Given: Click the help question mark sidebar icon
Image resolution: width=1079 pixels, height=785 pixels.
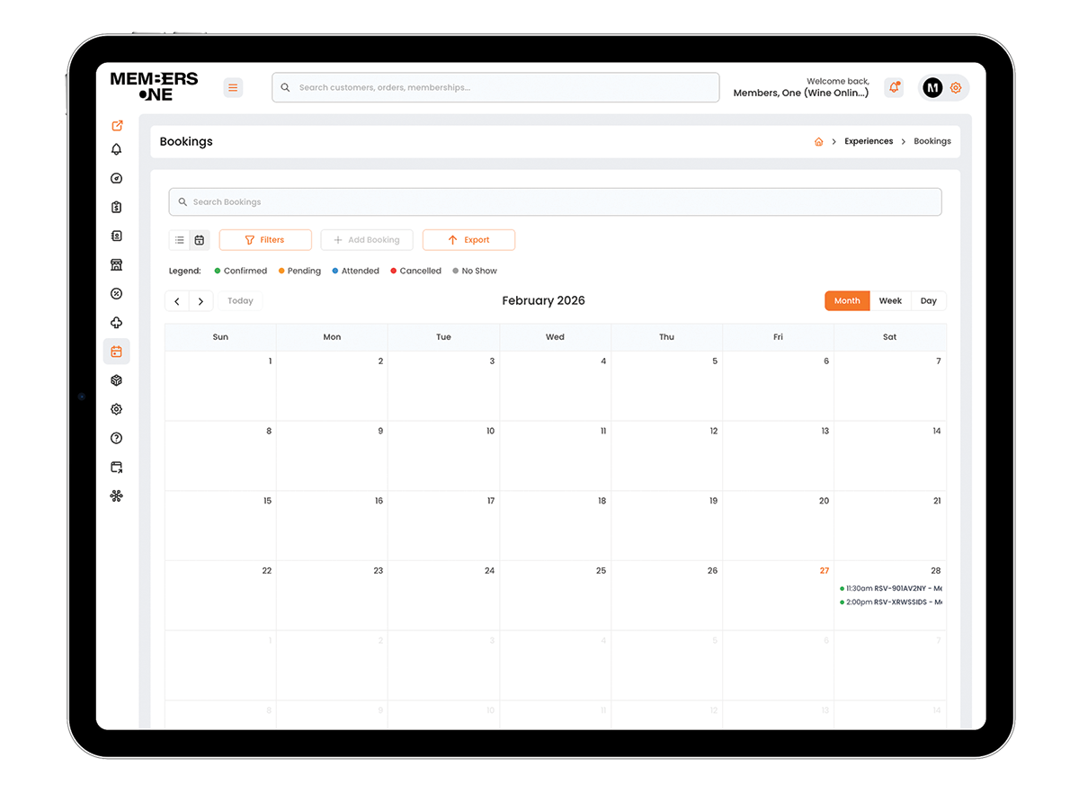Looking at the screenshot, I should [x=116, y=439].
